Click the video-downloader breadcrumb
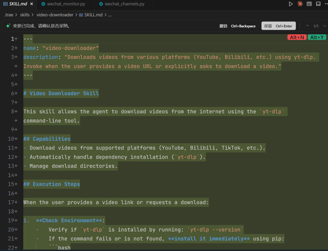This screenshot has width=328, height=251. (55, 15)
